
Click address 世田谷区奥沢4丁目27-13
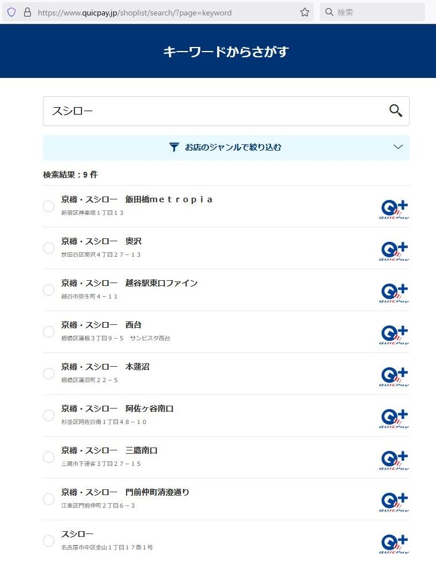pyautogui.click(x=101, y=254)
